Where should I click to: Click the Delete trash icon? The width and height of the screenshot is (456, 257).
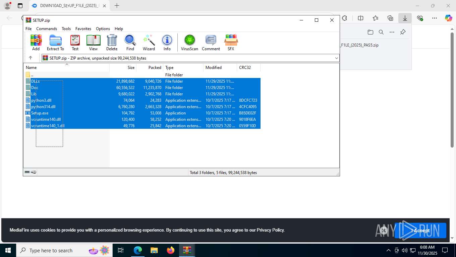112,42
